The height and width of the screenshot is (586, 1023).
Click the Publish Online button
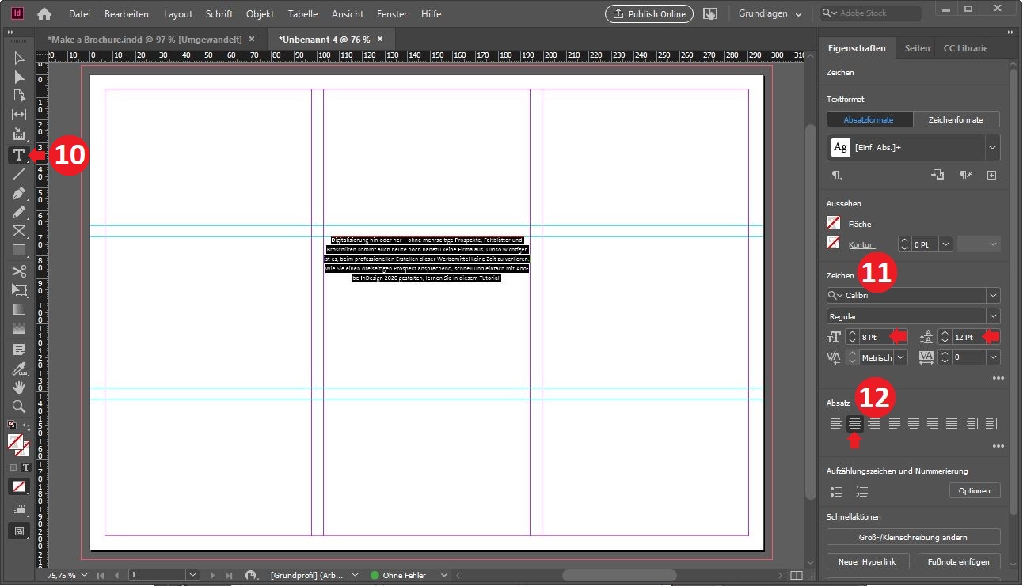[649, 14]
